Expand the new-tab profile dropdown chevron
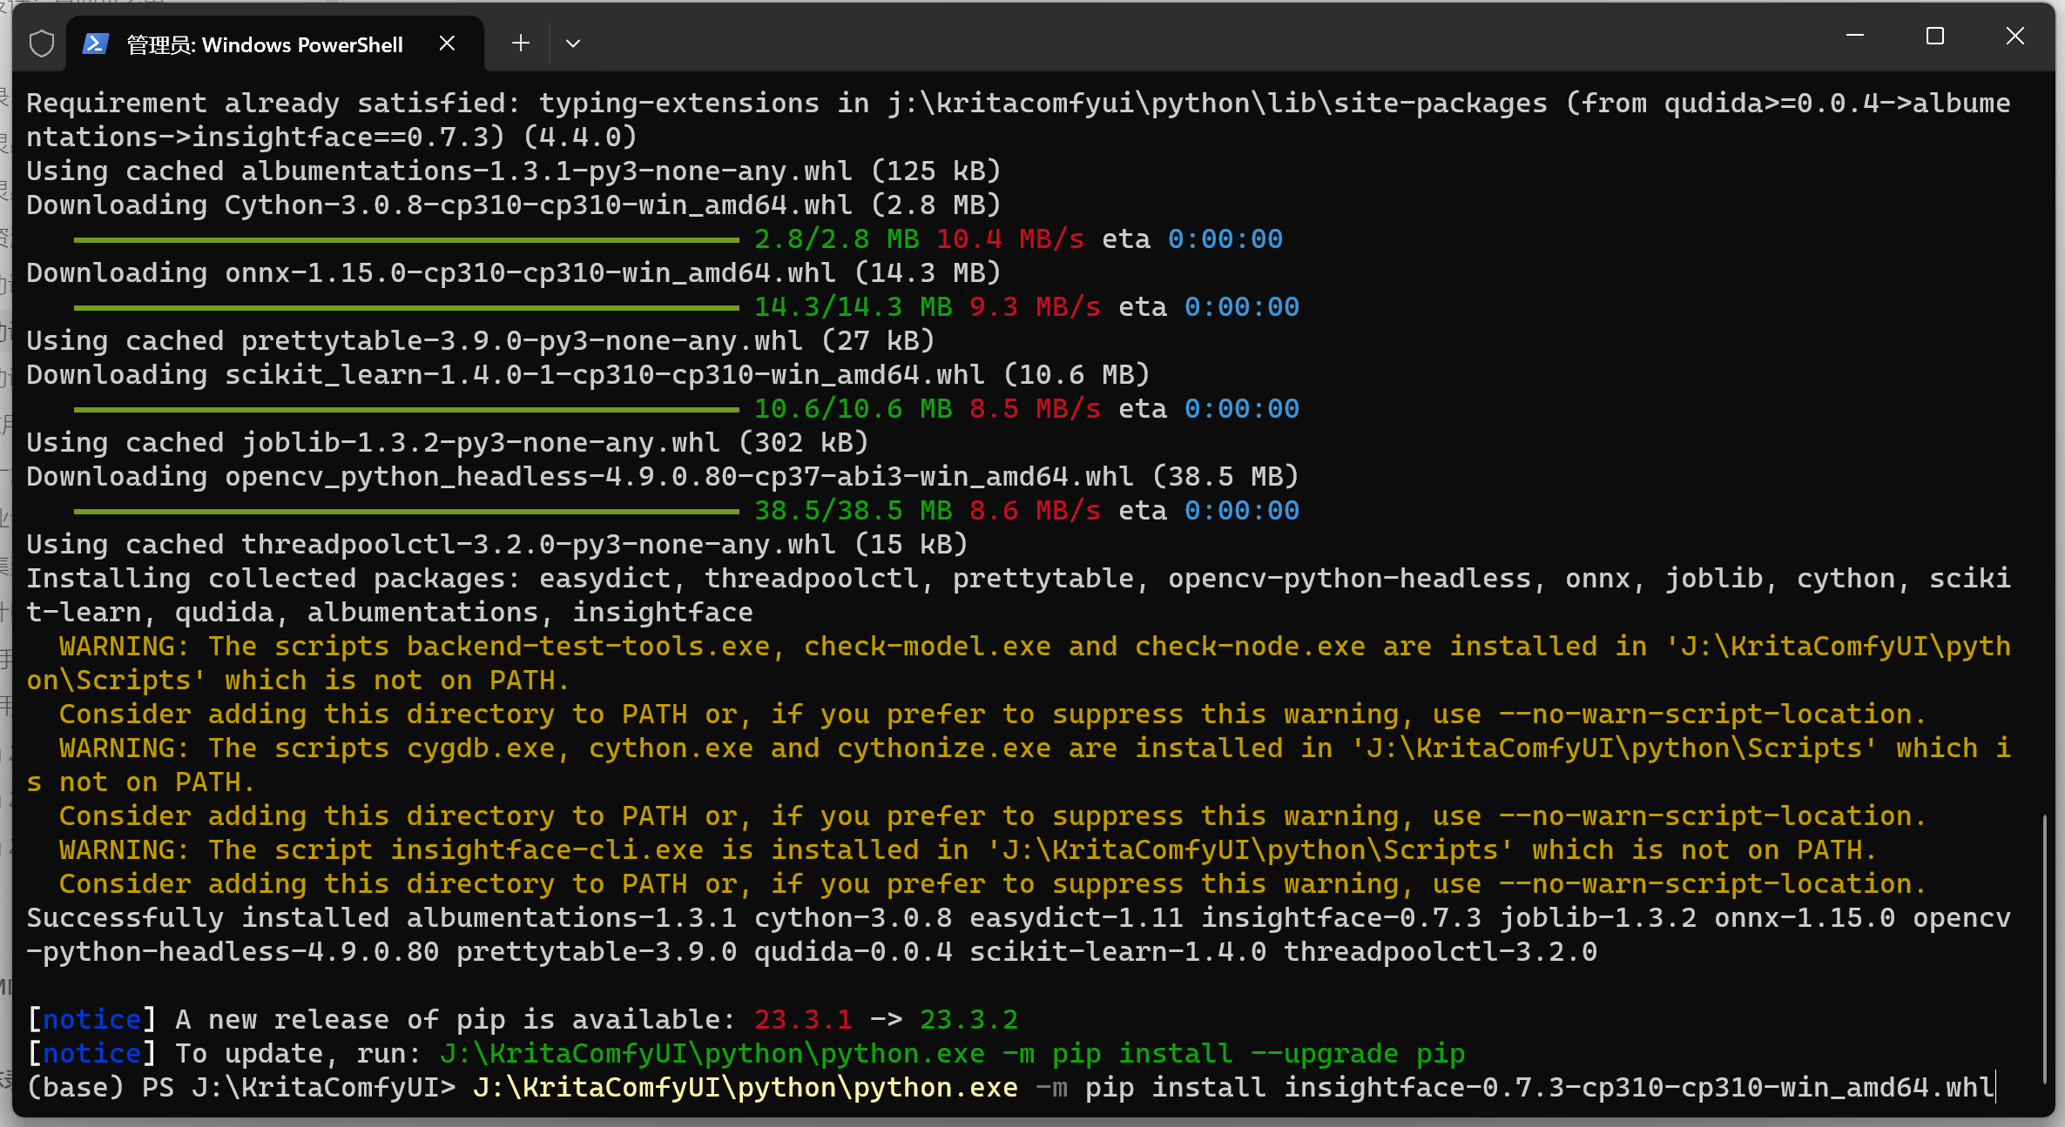This screenshot has width=2065, height=1127. point(572,44)
